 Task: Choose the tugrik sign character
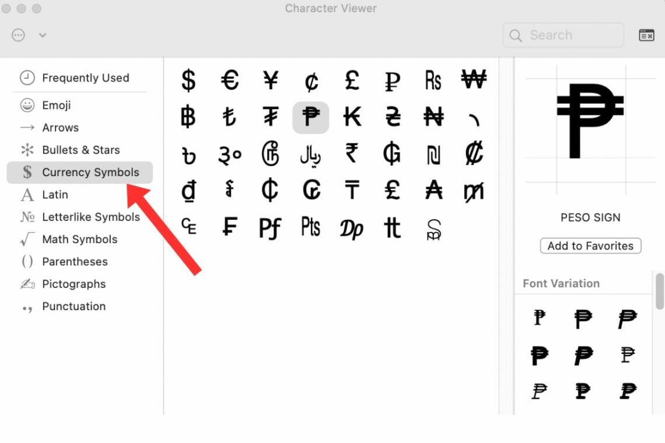(271, 117)
